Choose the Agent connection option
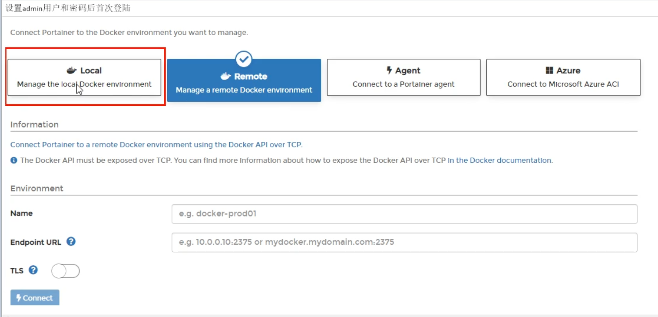This screenshot has width=658, height=317. [x=403, y=77]
